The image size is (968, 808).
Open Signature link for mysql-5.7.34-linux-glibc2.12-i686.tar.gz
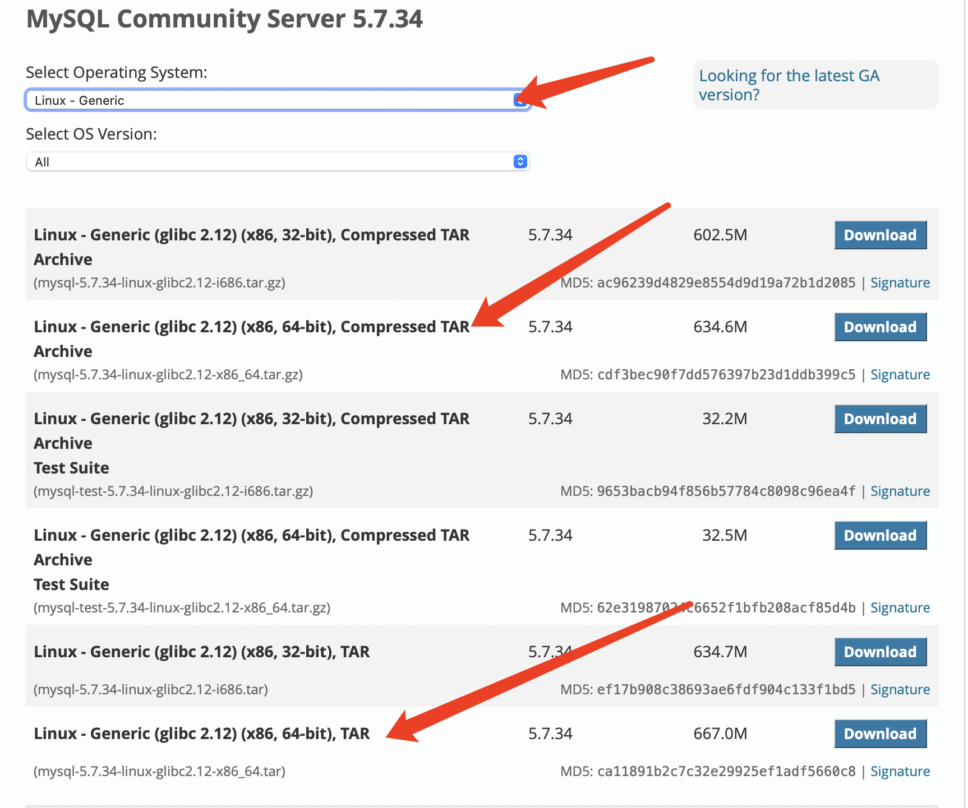900,283
